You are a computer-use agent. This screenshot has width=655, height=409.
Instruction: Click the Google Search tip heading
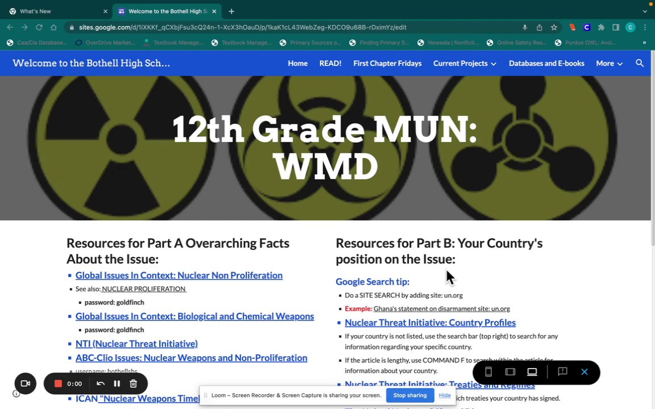pyautogui.click(x=372, y=281)
